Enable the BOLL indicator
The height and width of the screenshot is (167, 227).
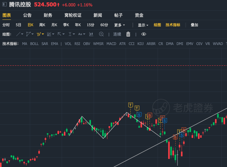[34, 43]
